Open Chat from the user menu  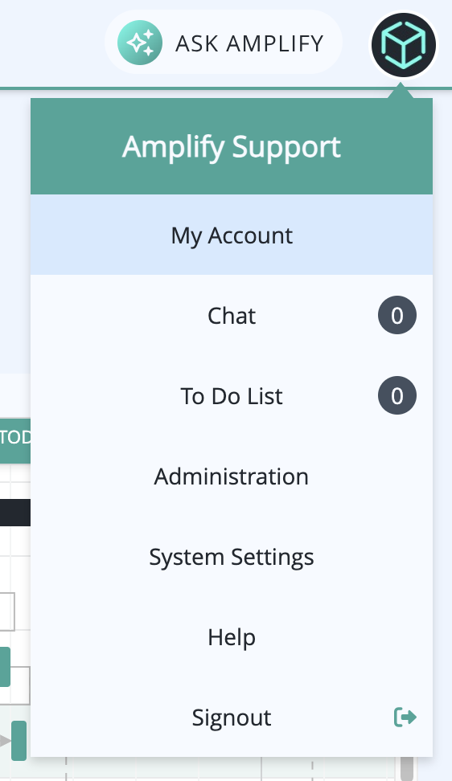click(x=232, y=315)
